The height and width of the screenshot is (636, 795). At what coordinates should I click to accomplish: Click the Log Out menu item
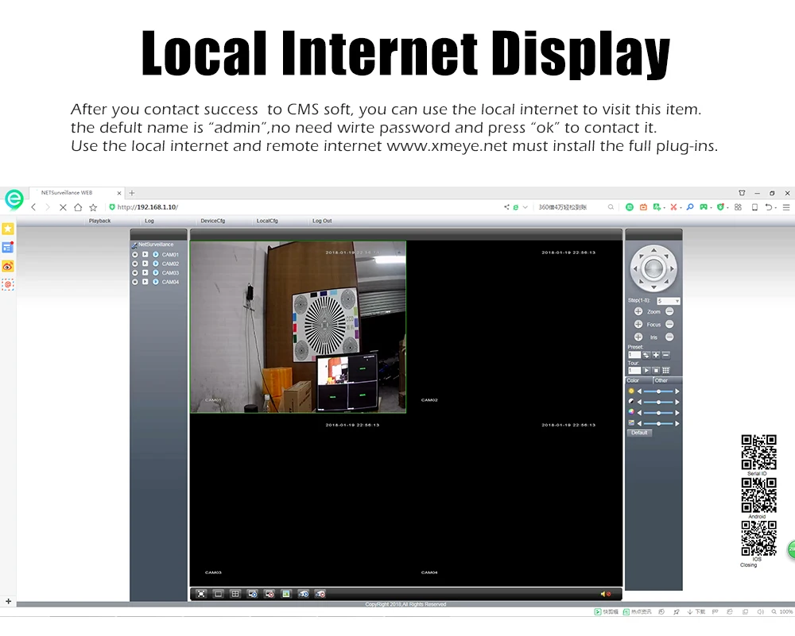tap(322, 221)
